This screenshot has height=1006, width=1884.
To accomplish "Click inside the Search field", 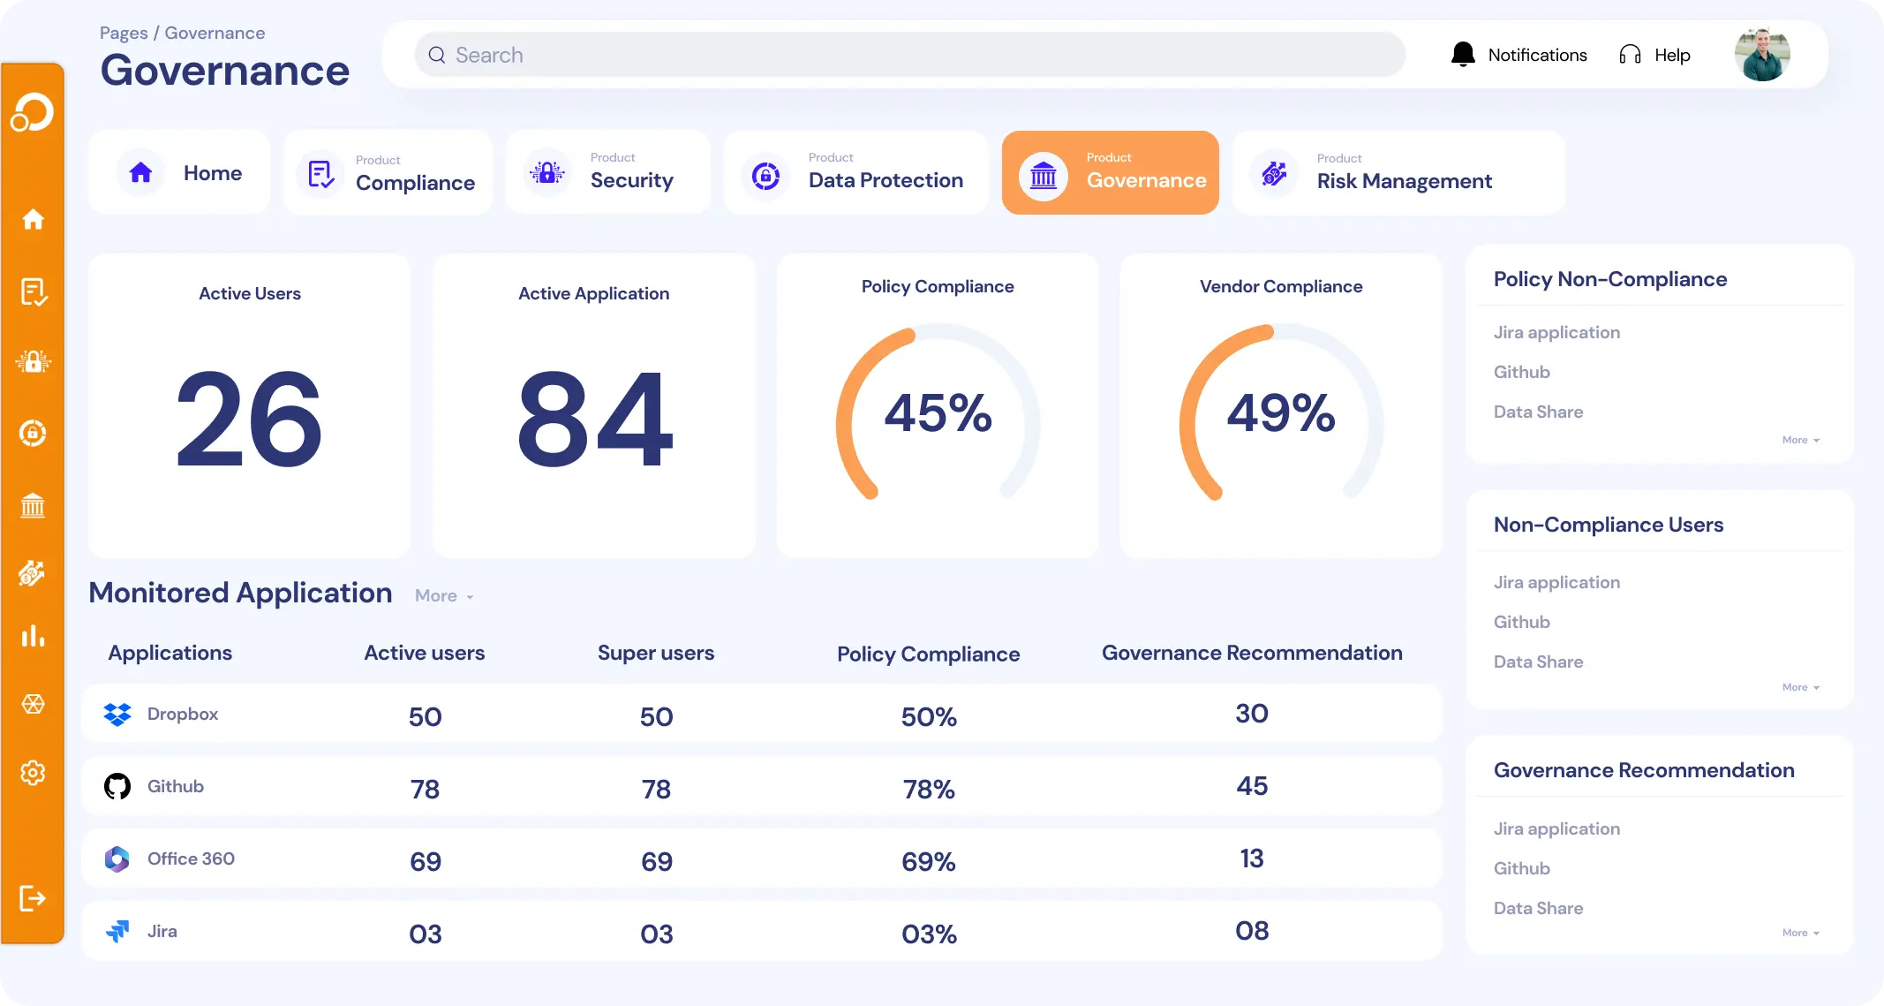I will click(909, 54).
